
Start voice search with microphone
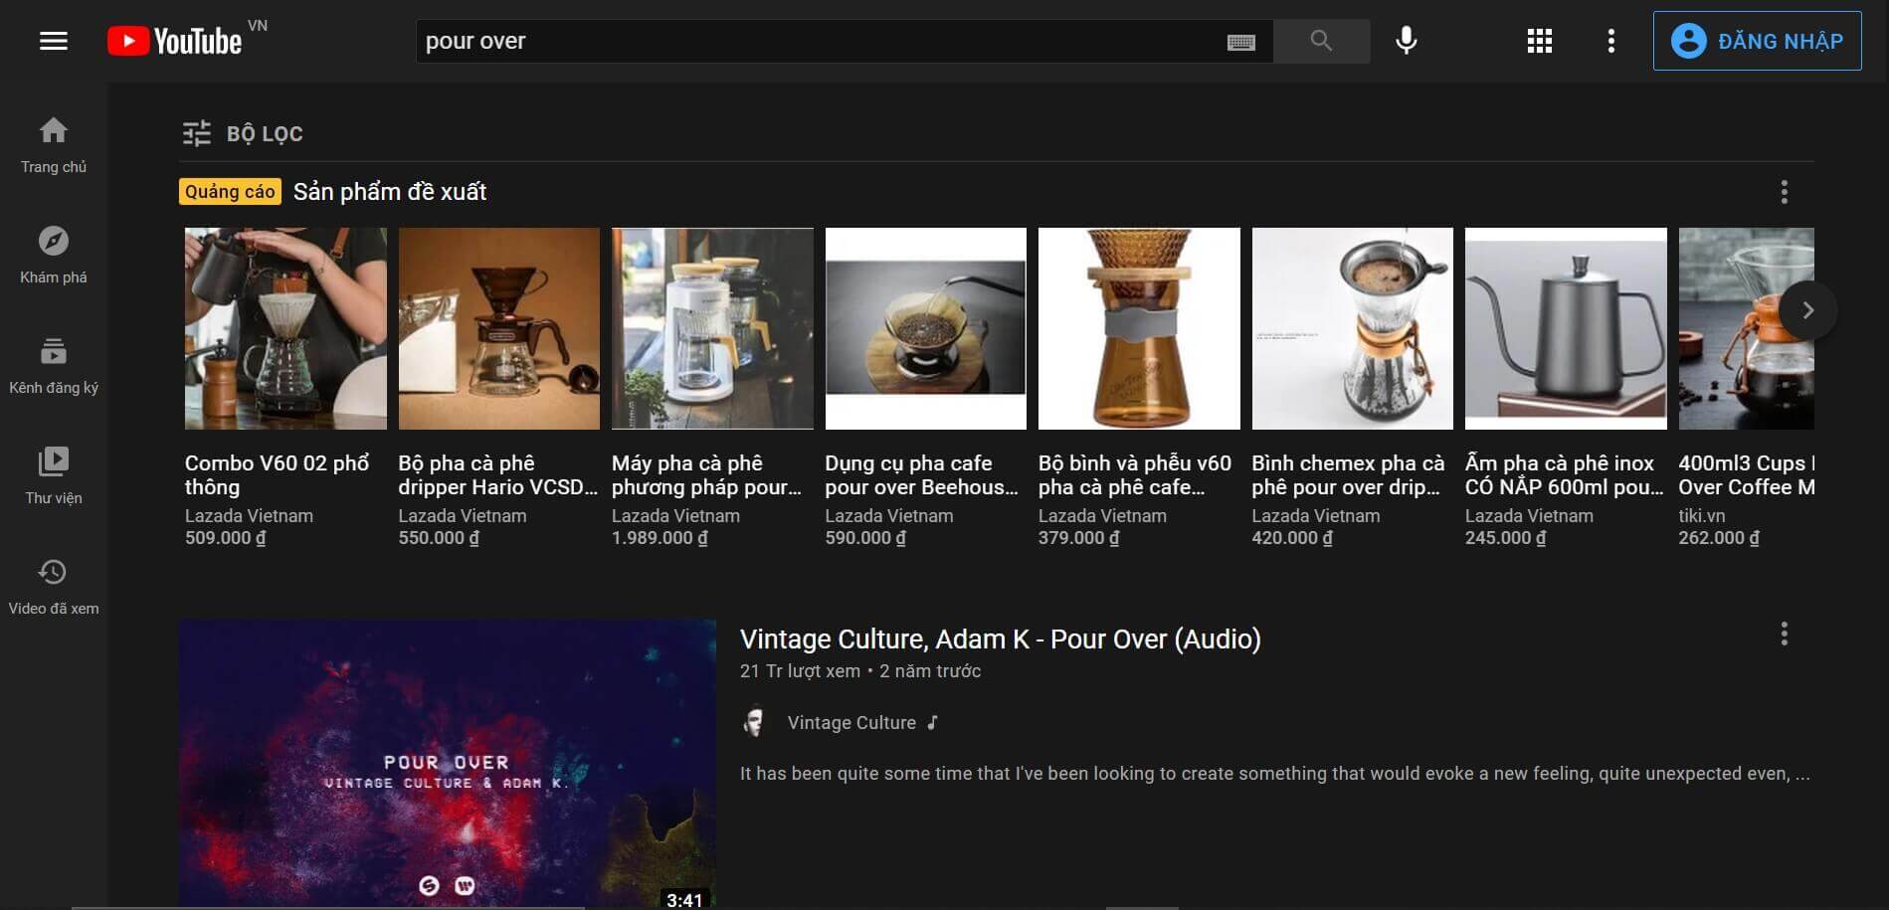[x=1406, y=41]
